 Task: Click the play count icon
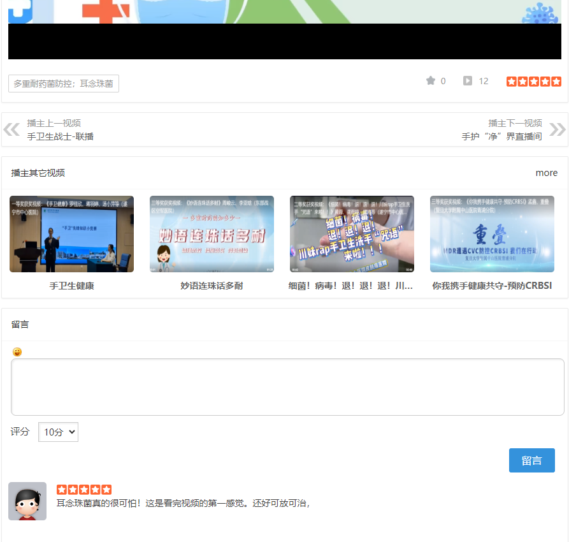point(468,81)
